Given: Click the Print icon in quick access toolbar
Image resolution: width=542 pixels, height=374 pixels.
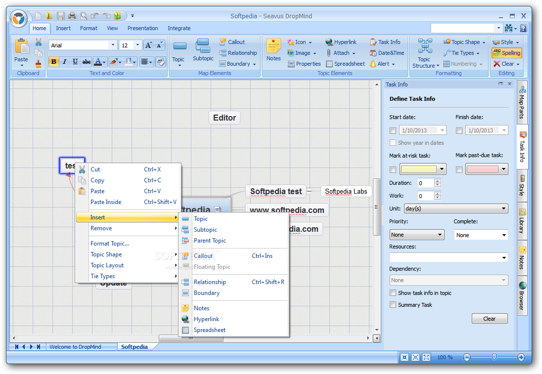Looking at the screenshot, I should tap(72, 15).
